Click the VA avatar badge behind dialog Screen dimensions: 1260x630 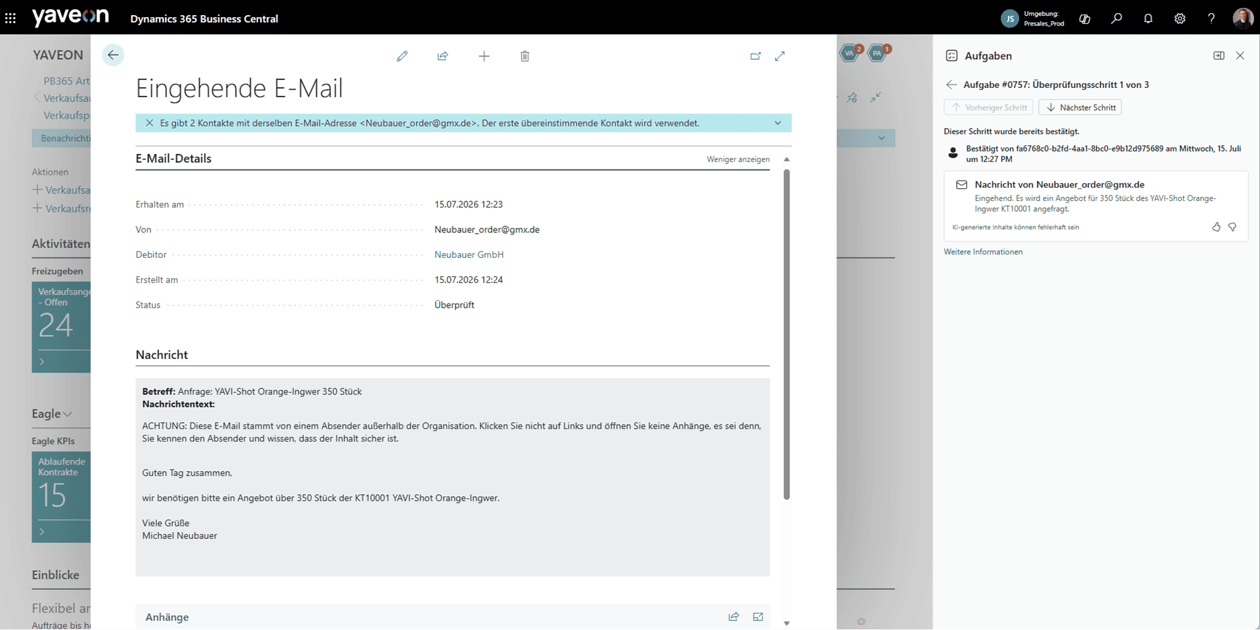click(x=850, y=52)
